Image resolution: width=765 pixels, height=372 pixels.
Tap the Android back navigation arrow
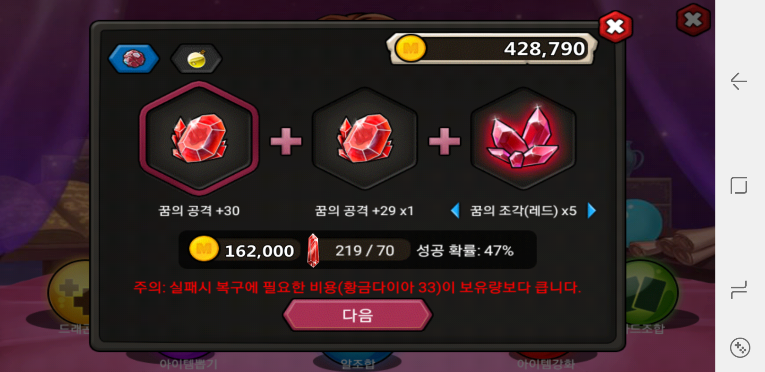pyautogui.click(x=739, y=81)
